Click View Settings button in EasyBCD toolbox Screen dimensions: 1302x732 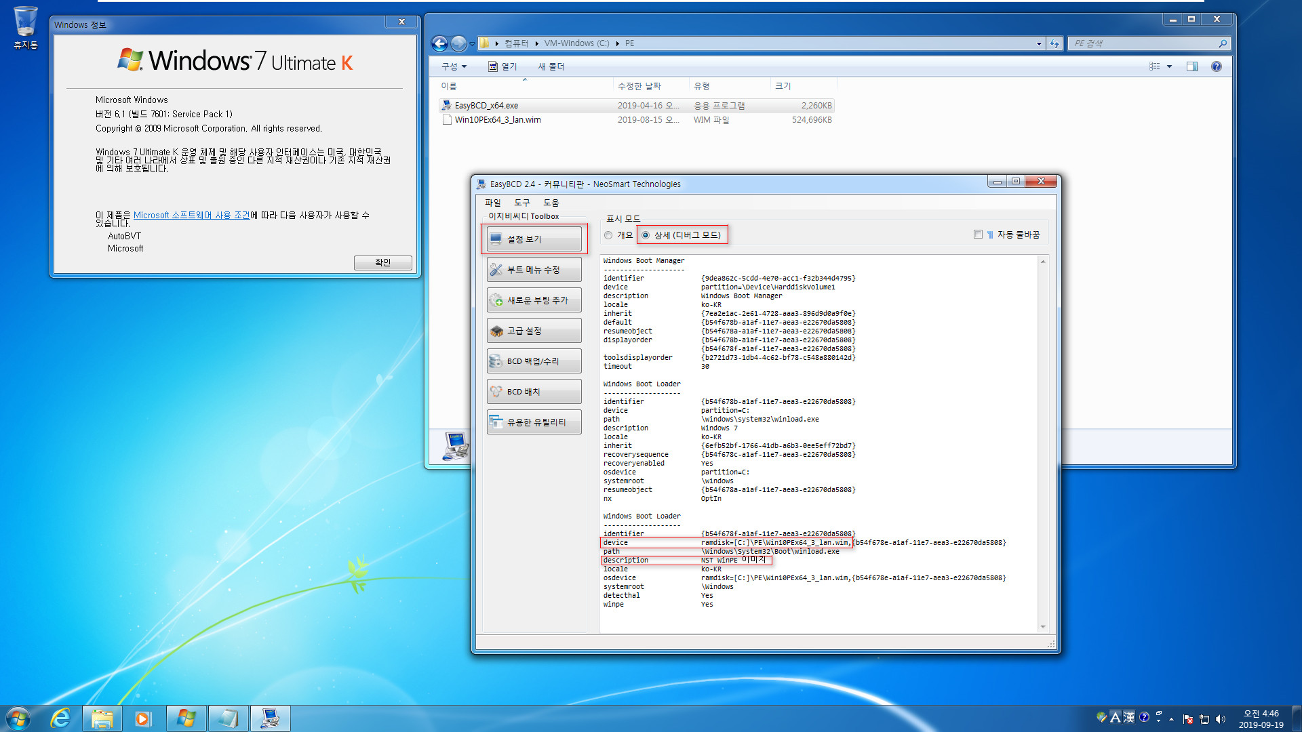click(x=534, y=239)
